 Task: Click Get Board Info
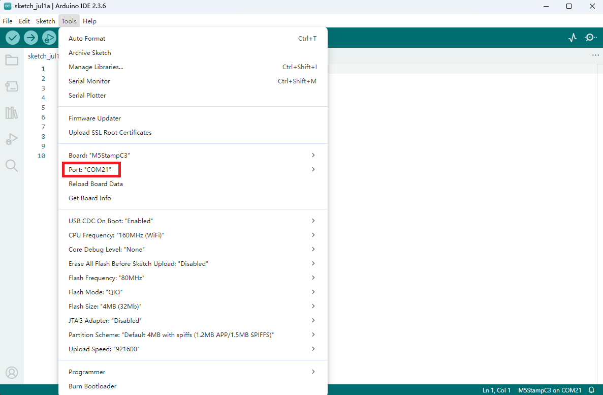193,198
